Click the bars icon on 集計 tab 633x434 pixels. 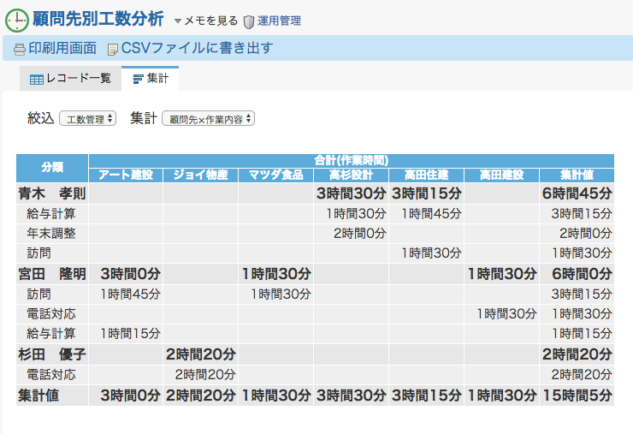(x=138, y=79)
